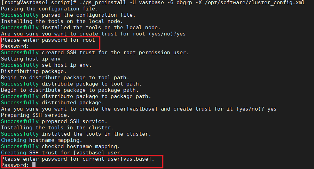Image resolution: width=314 pixels, height=169 pixels.
Task: Click 'Successfully distributed package.' line
Action: [x=53, y=103]
